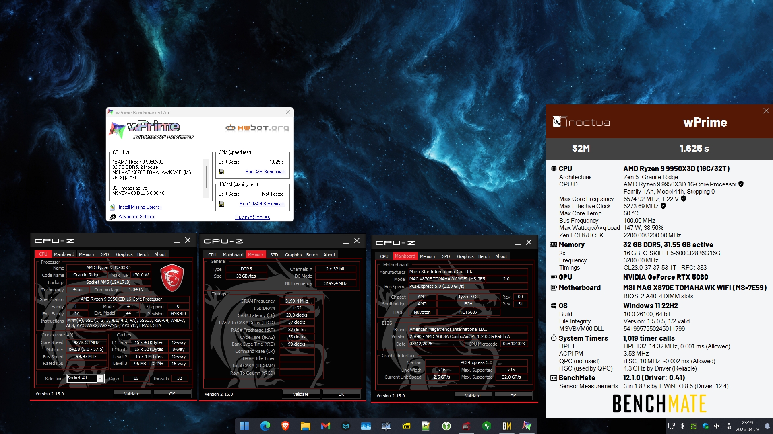The image size is (773, 434).
Task: Open SPD tab in middle CPU-Z window
Action: [x=274, y=255]
